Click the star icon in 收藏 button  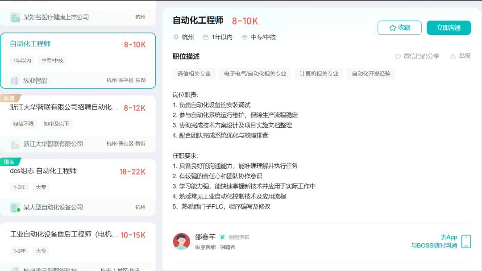pyautogui.click(x=392, y=28)
